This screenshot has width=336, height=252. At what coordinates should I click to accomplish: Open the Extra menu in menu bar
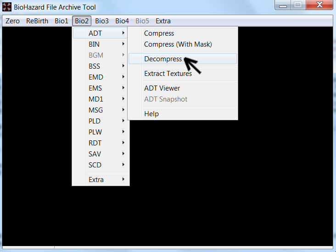click(163, 21)
